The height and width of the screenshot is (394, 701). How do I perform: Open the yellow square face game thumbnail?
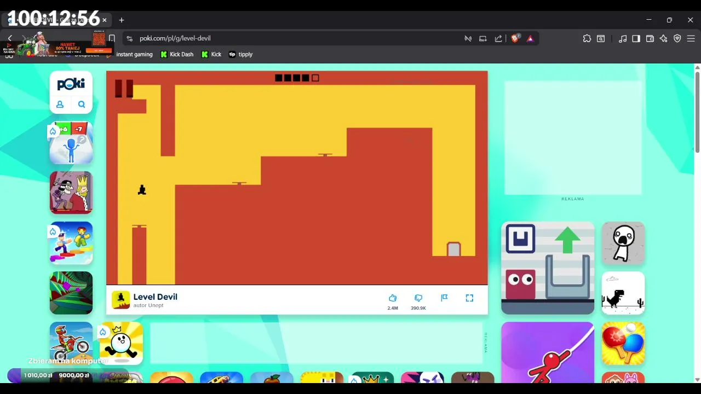point(322,378)
